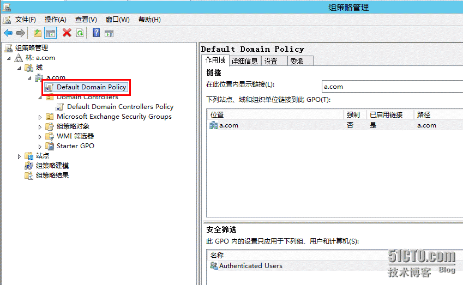
Task: Select the 组策略建模 tree item label
Action: click(x=52, y=166)
